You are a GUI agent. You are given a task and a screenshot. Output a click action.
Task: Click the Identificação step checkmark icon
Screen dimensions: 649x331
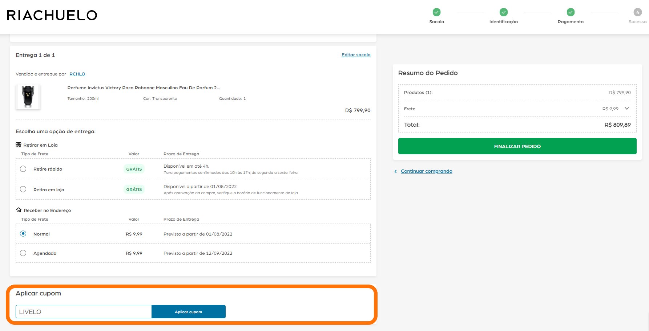[504, 12]
